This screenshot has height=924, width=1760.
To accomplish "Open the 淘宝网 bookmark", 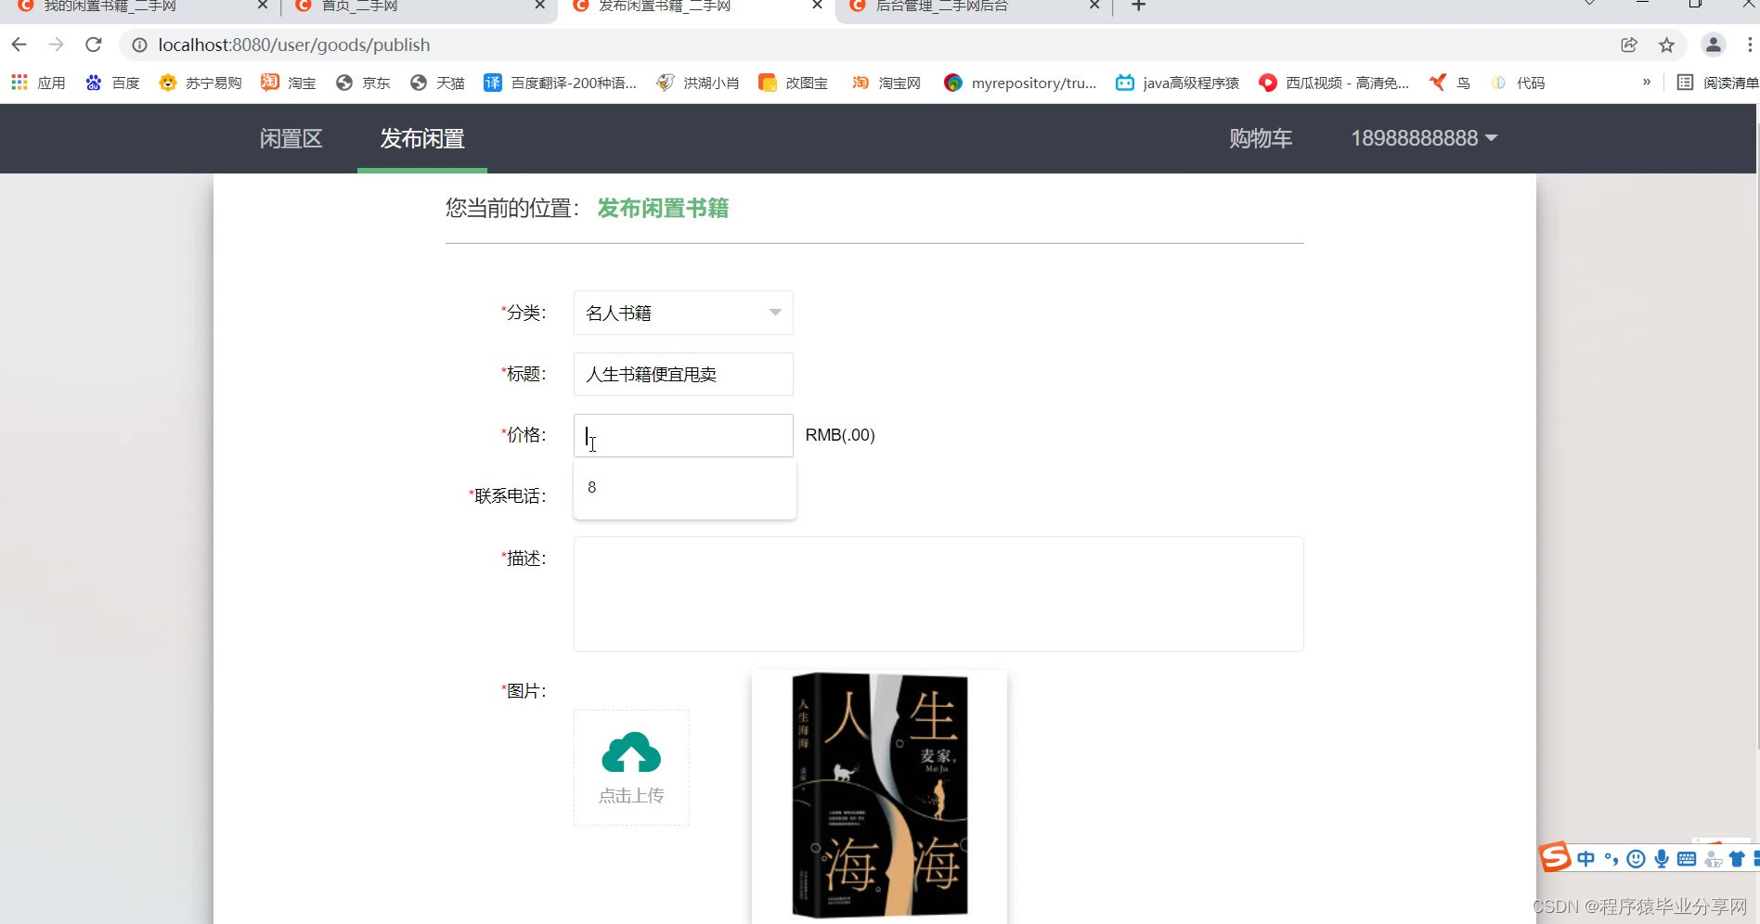I will coord(886,83).
